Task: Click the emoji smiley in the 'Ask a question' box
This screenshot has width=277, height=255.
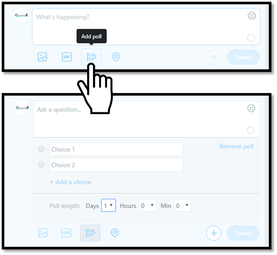Action: pos(251,108)
